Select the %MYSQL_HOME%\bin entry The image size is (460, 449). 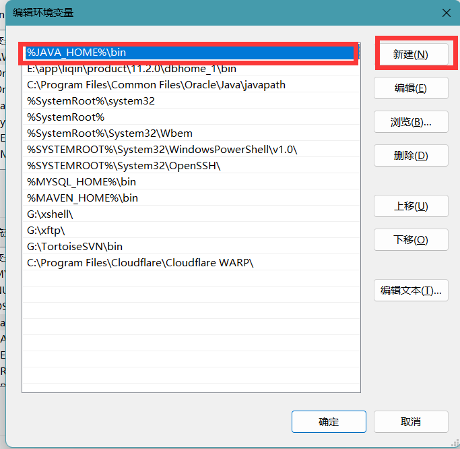click(x=191, y=182)
